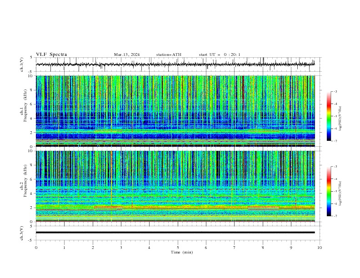Click the '8' kHz tick on ch.1 frequency axis
360x278 pixels.
tap(32, 90)
